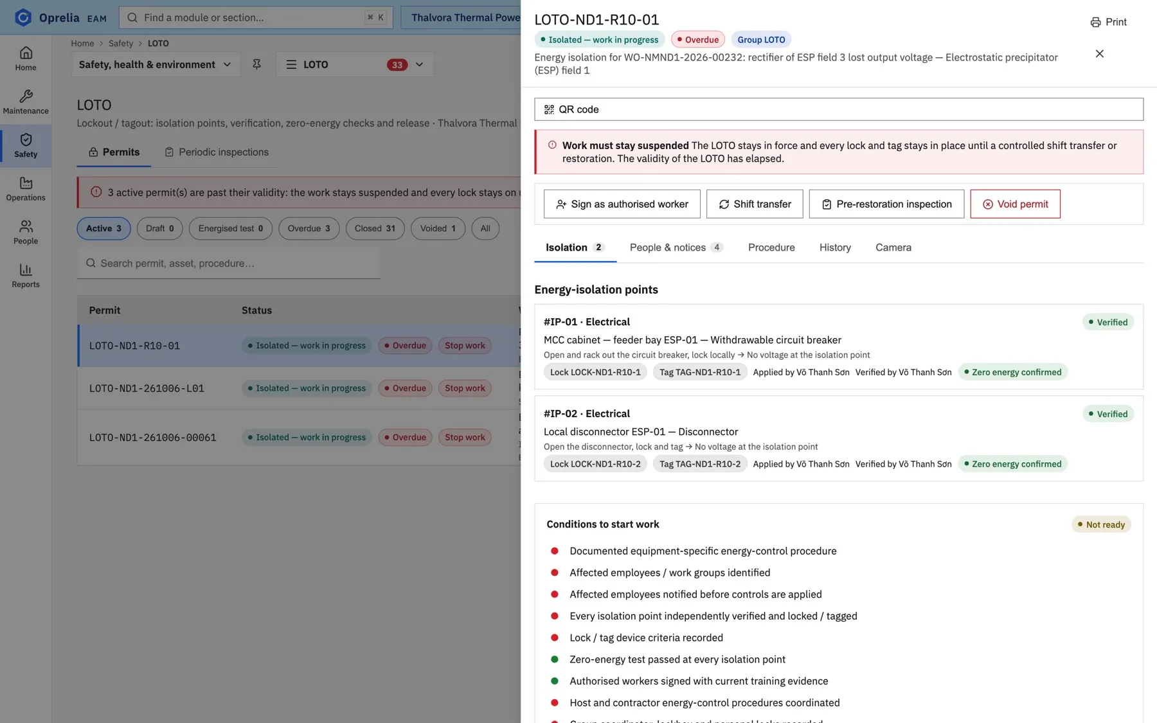1157x723 pixels.
Task: Open the People sidebar icon
Action: coord(26,226)
